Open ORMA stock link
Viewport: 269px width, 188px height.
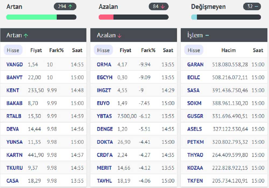point(104,64)
